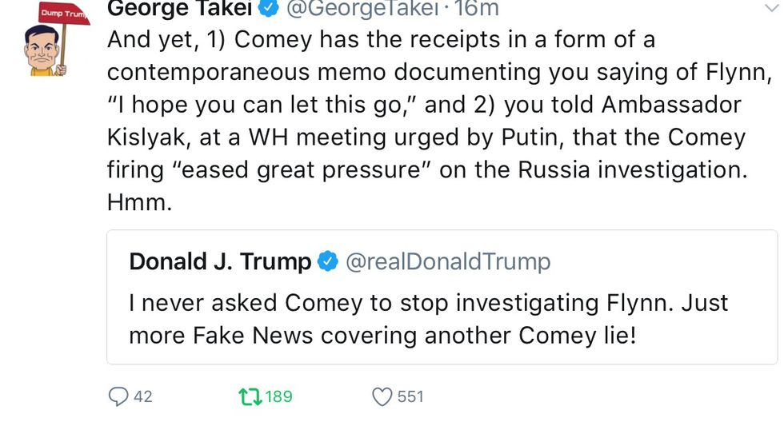
Task: Click George Takei's blue verified badge
Action: [x=268, y=9]
